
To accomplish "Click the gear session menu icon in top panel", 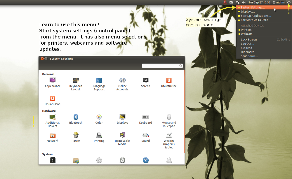I will tap(289, 2).
